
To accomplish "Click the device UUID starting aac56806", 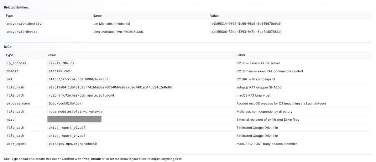I will 246,32.
